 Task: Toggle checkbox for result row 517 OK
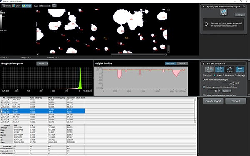(2, 100)
